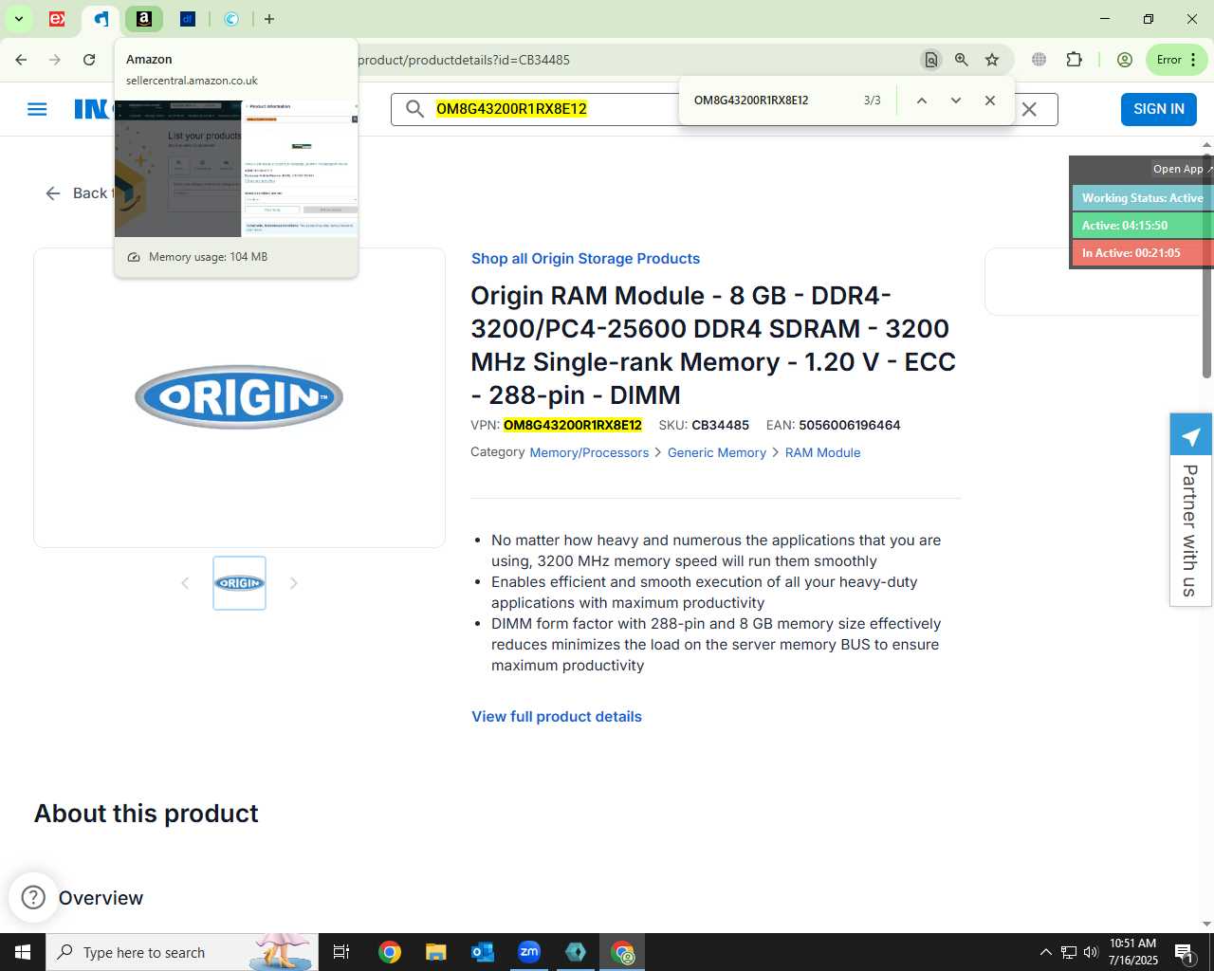This screenshot has width=1214, height=971.
Task: Bookmark this page with the star
Action: click(x=992, y=60)
